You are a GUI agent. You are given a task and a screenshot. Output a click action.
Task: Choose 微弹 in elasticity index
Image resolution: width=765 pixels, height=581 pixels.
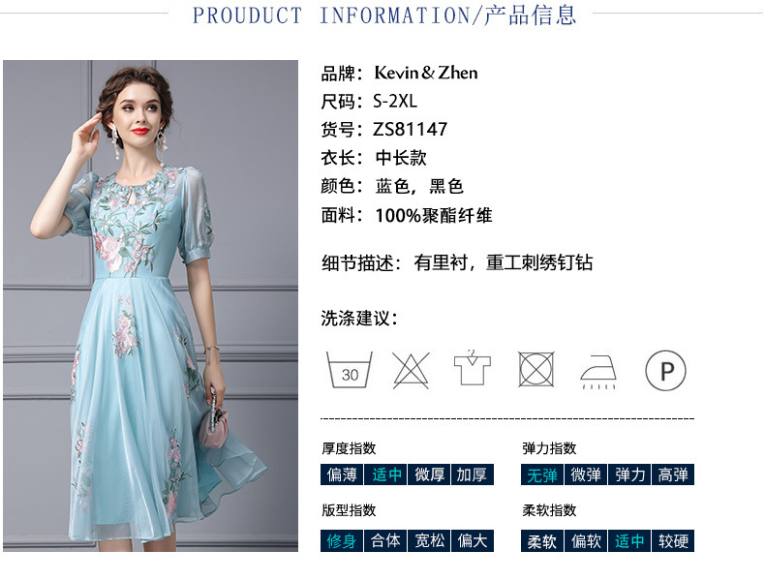click(x=586, y=474)
